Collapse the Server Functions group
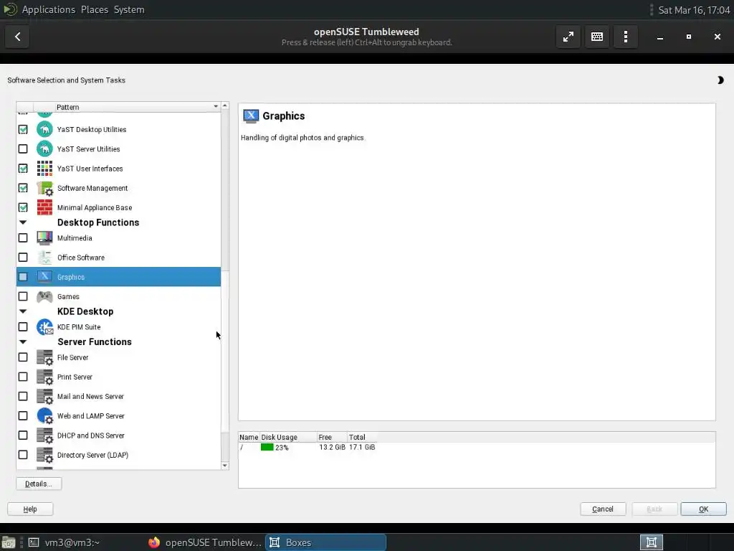Image resolution: width=734 pixels, height=551 pixels. tap(23, 342)
